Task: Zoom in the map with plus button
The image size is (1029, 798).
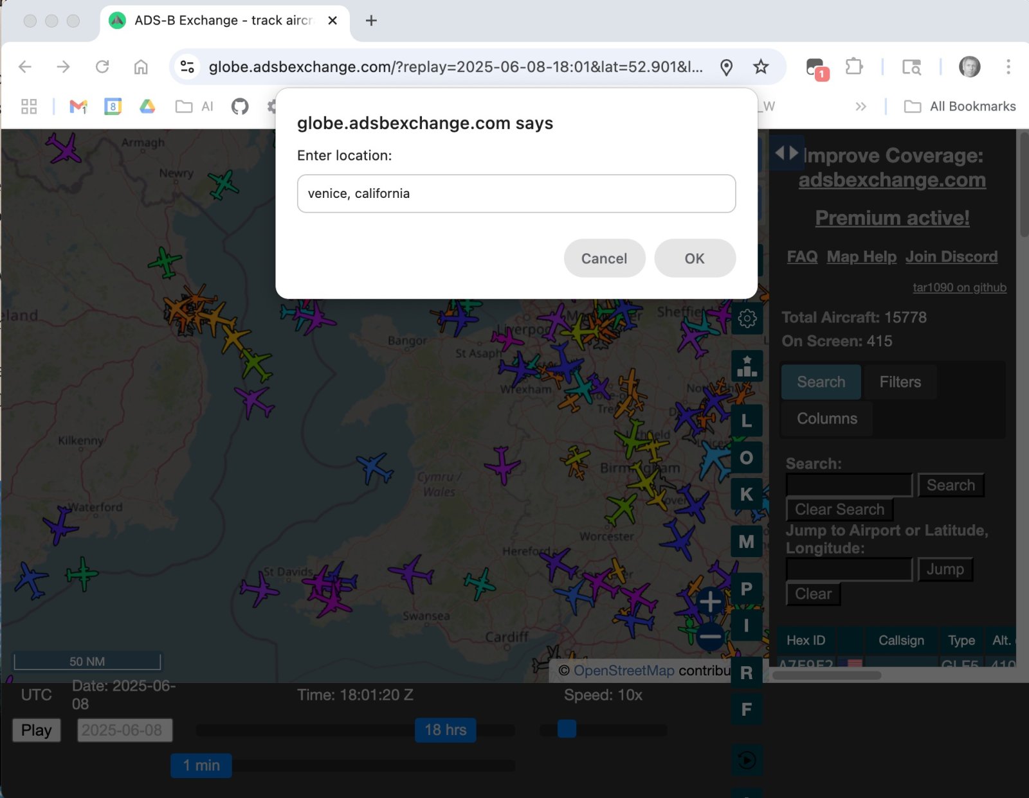Action: click(x=710, y=602)
